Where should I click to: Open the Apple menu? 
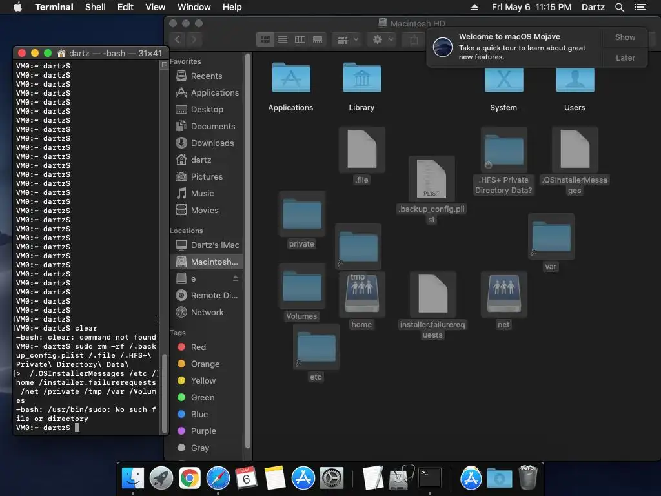[17, 7]
